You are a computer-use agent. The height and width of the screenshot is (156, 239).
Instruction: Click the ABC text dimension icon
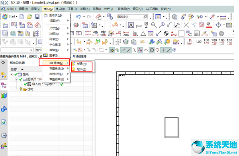(x=126, y=34)
